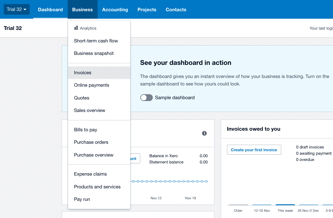Select Sales overview
The height and width of the screenshot is (218, 333).
pyautogui.click(x=99, y=110)
